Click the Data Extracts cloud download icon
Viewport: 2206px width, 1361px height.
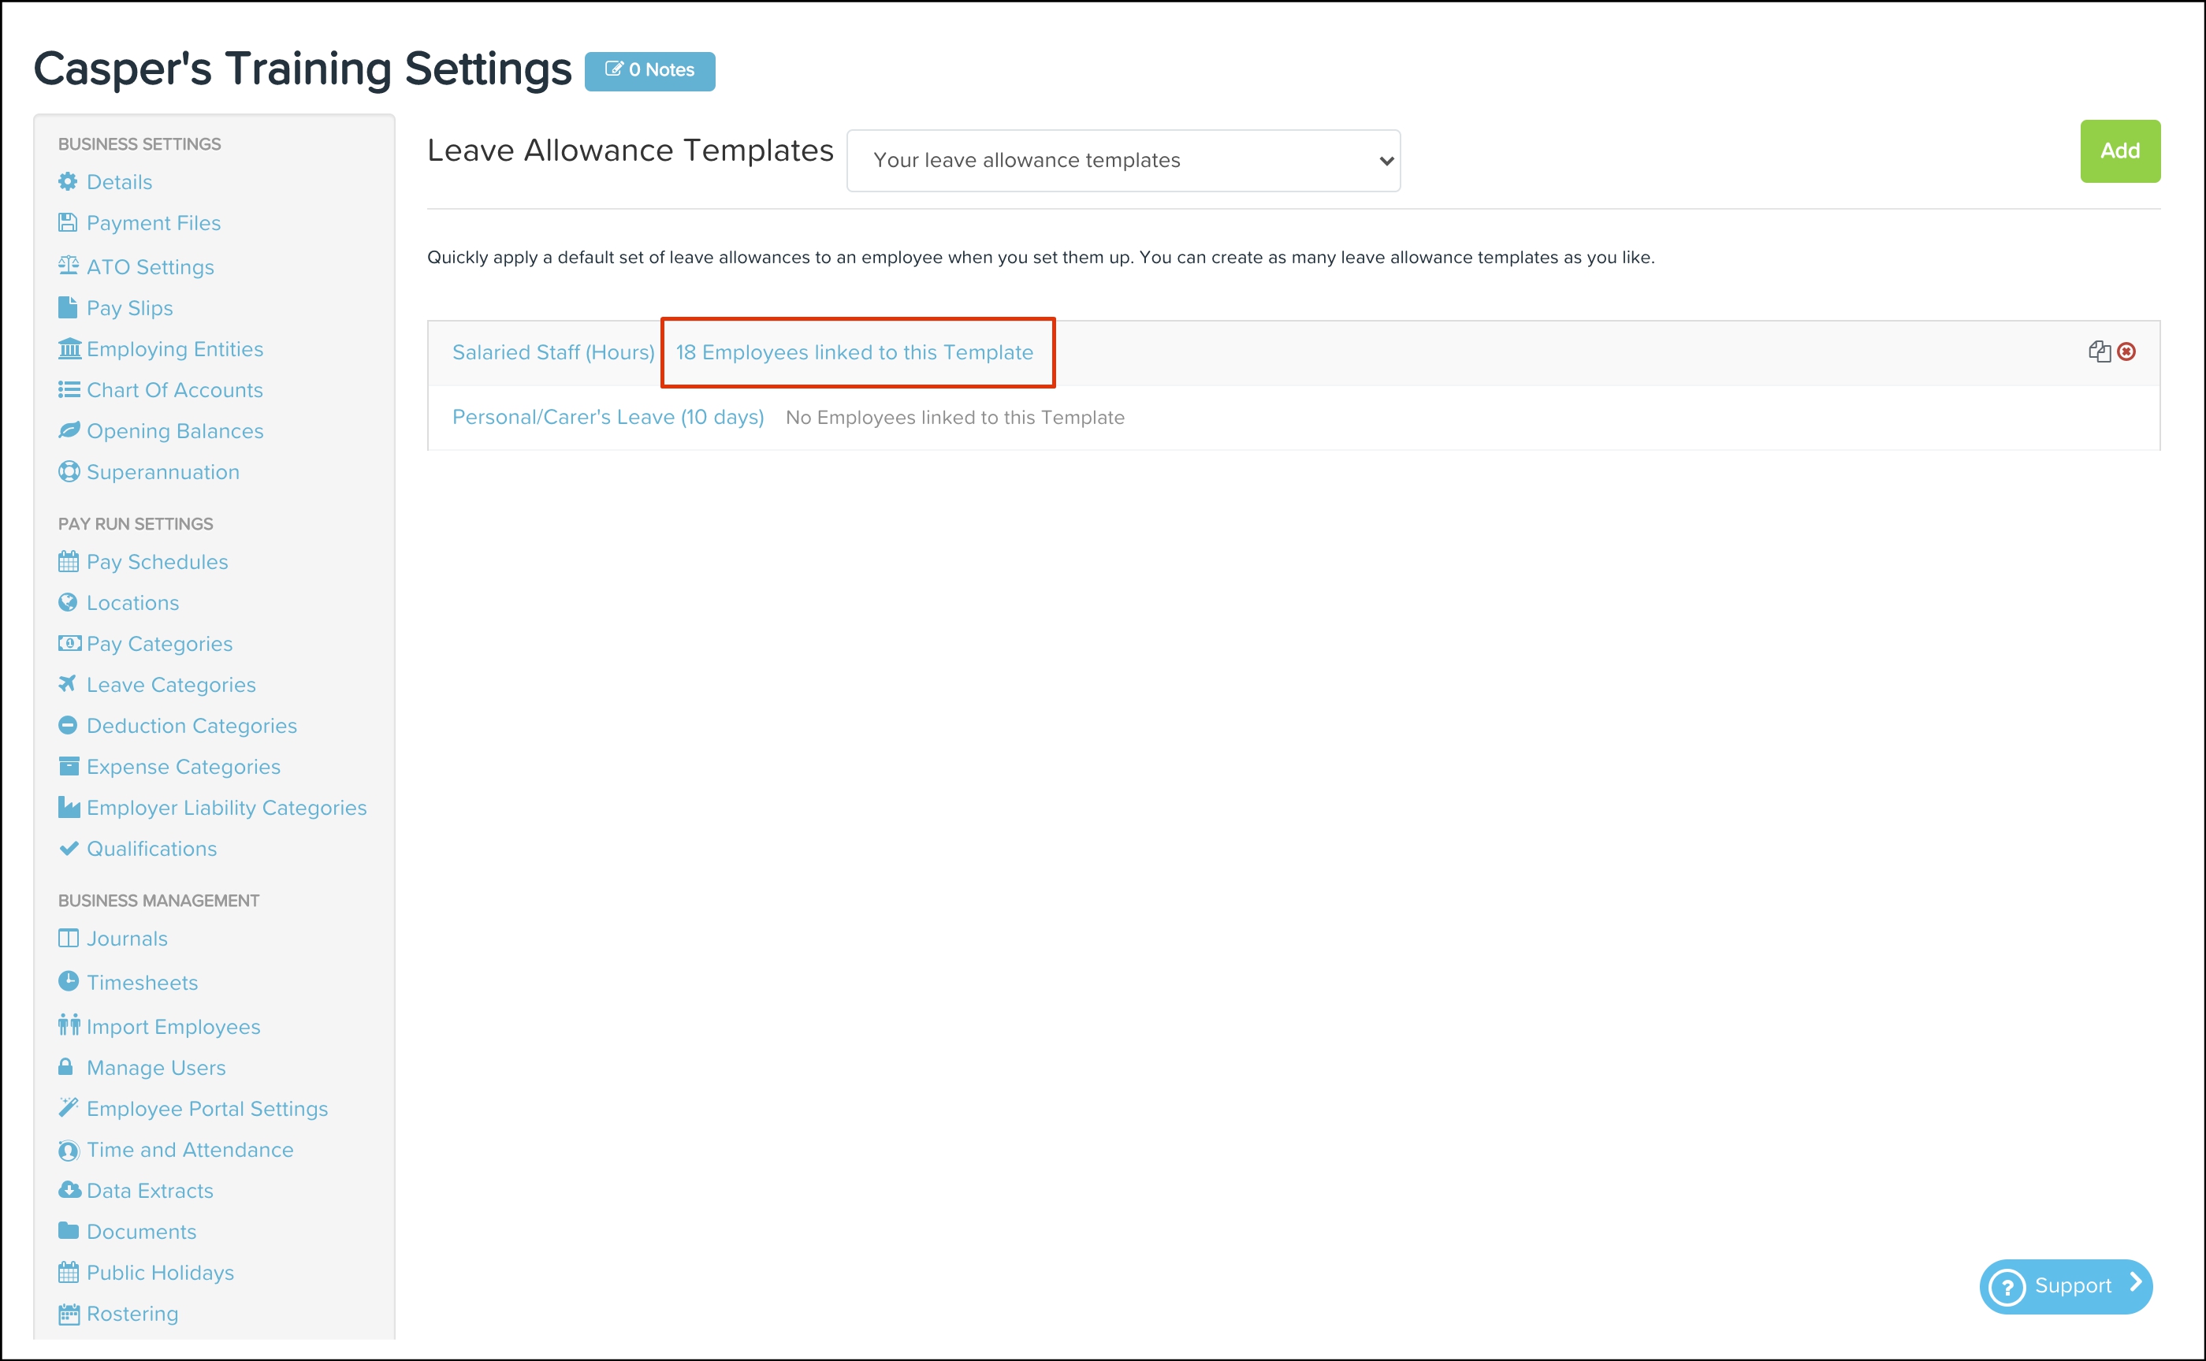click(x=69, y=1190)
